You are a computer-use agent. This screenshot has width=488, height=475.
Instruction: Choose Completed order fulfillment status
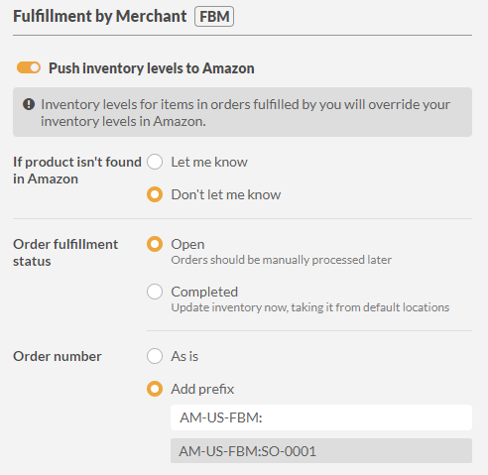(x=155, y=292)
